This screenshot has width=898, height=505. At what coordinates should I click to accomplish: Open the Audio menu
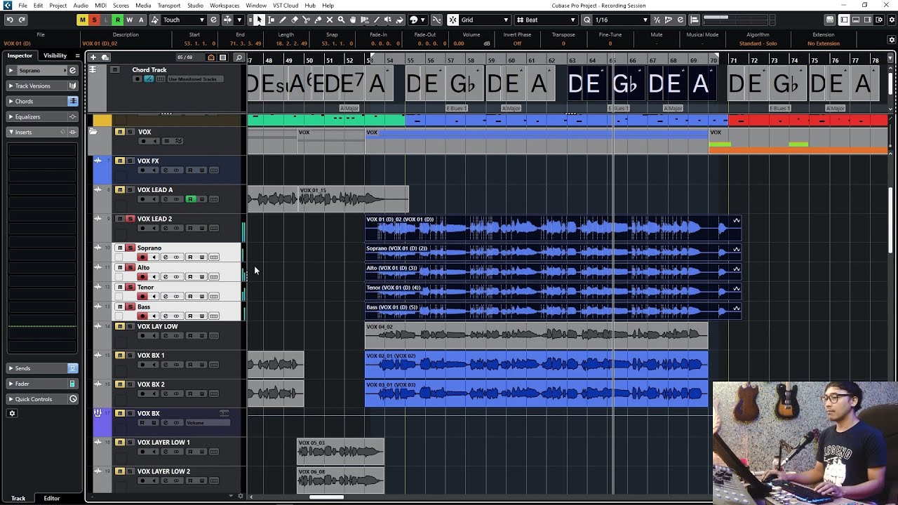[x=81, y=6]
